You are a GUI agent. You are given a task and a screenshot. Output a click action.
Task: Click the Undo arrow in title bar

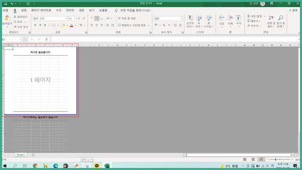[12, 4]
